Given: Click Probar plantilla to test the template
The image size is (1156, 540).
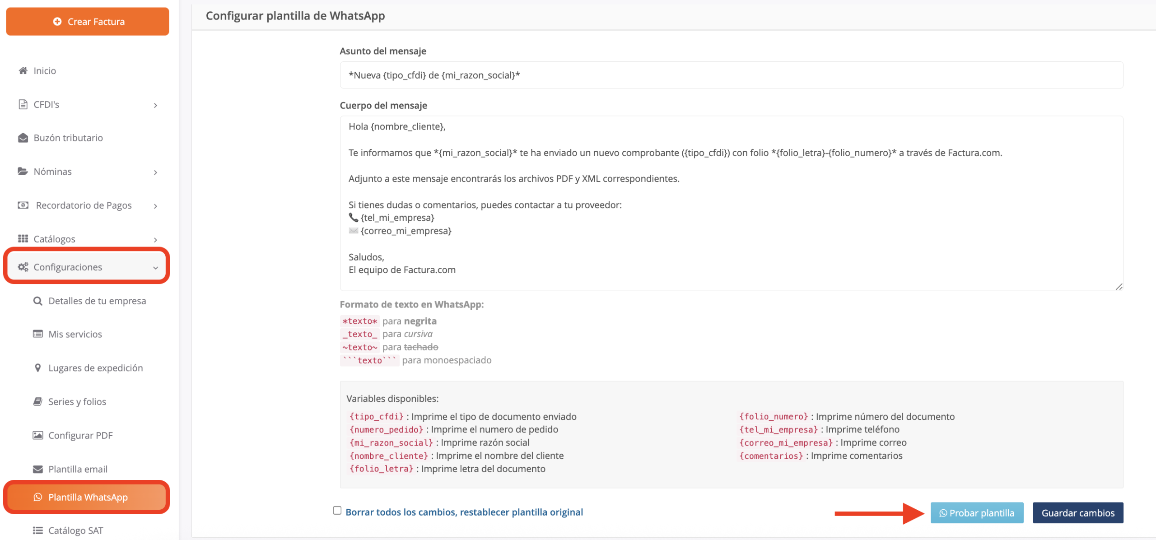Looking at the screenshot, I should 977,513.
